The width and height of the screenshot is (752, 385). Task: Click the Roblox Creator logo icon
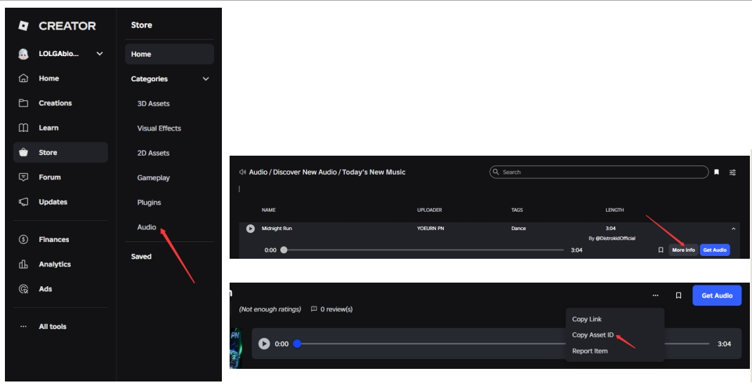click(23, 26)
